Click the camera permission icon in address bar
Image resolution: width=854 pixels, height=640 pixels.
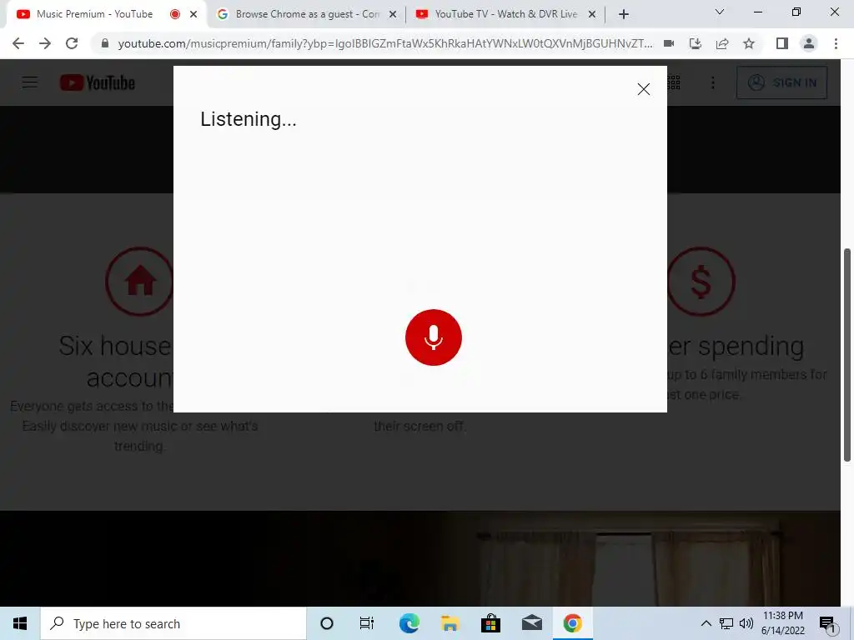pos(669,43)
